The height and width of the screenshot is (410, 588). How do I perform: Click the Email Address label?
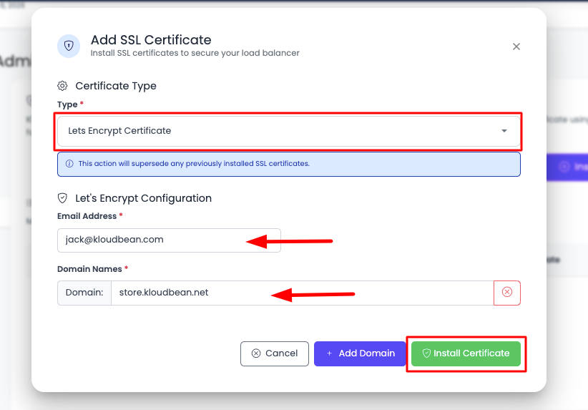coord(87,216)
